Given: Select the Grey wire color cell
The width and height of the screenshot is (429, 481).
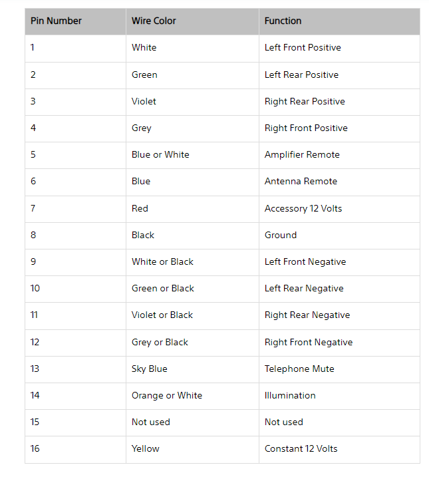Looking at the screenshot, I should tap(192, 128).
